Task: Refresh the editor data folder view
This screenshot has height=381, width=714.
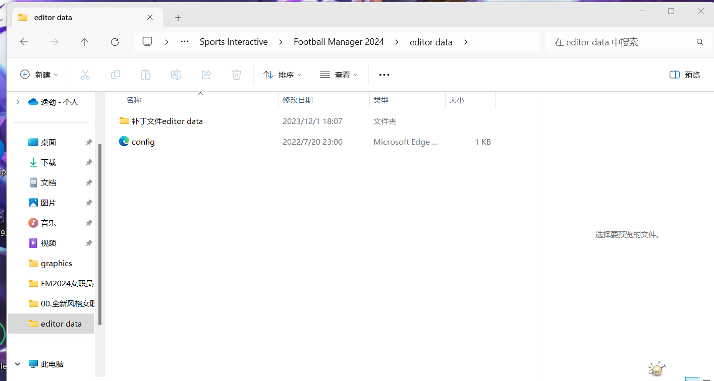Action: coord(115,42)
